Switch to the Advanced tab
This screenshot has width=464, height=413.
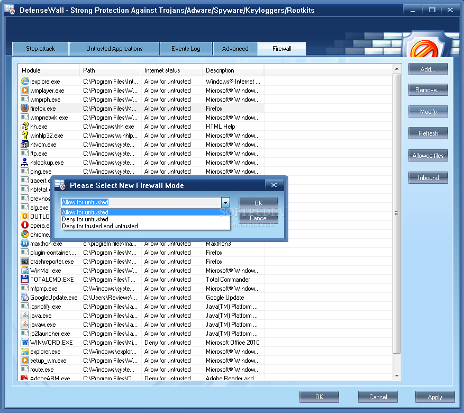(x=235, y=49)
